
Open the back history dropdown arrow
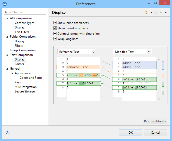pyautogui.click(x=151, y=12)
